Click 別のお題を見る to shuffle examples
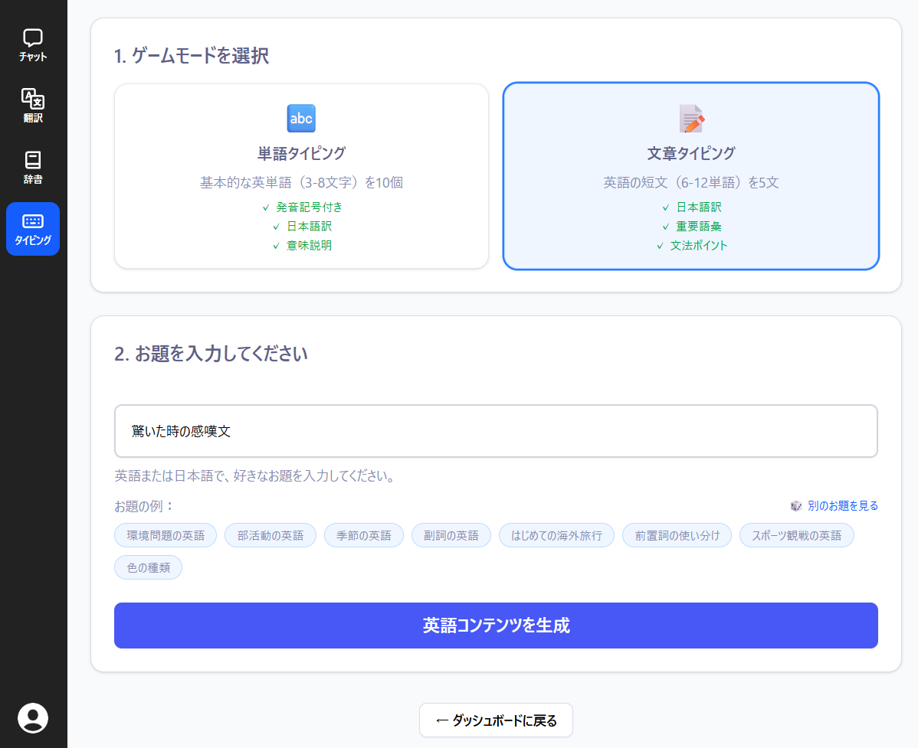The image size is (918, 748). coord(842,506)
